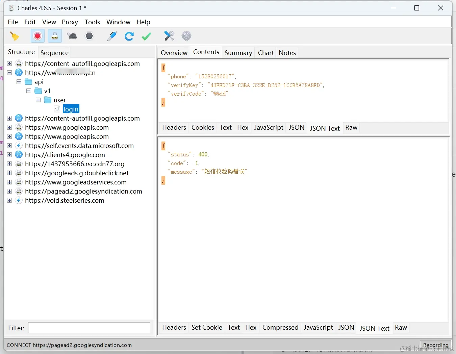Screen dimensions: 456x354
Task: Toggle throttling turtle icon
Action: [x=72, y=36]
